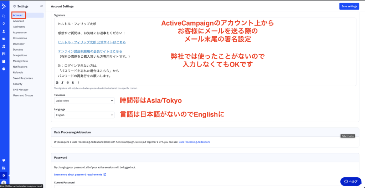365x188 pixels.
Task: Select Developer in Settings menu
Action: click(x=19, y=44)
